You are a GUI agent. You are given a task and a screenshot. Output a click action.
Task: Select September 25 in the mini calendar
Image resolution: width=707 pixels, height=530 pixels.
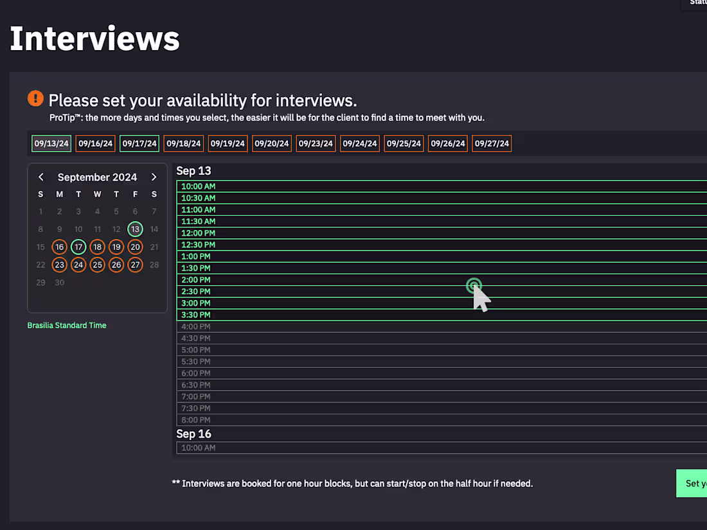97,265
